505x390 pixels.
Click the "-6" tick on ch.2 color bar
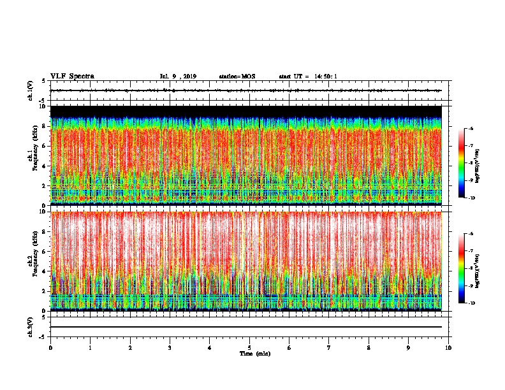pyautogui.click(x=471, y=234)
